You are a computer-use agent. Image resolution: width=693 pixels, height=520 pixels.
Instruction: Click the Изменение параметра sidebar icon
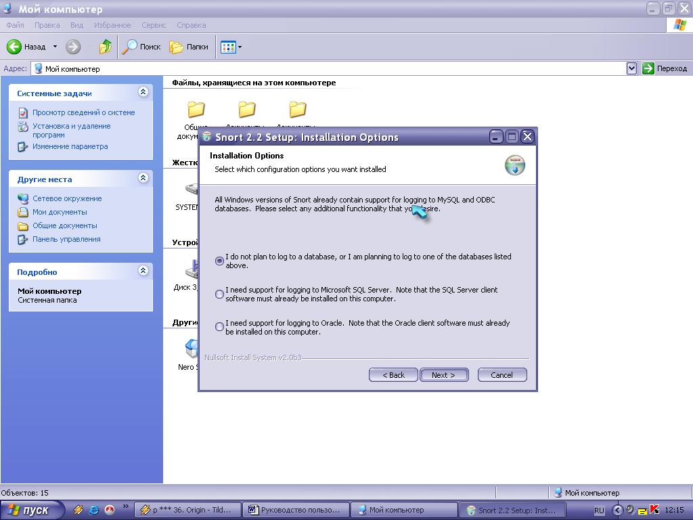pos(23,147)
